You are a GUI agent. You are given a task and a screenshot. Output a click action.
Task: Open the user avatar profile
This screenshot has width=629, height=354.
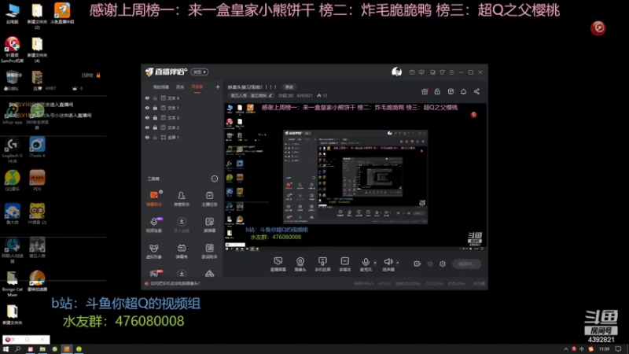pos(396,72)
